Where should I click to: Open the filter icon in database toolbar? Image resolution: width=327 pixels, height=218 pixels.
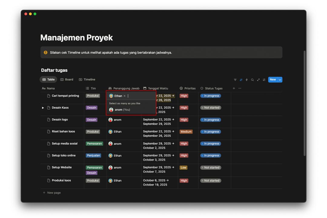point(235,80)
